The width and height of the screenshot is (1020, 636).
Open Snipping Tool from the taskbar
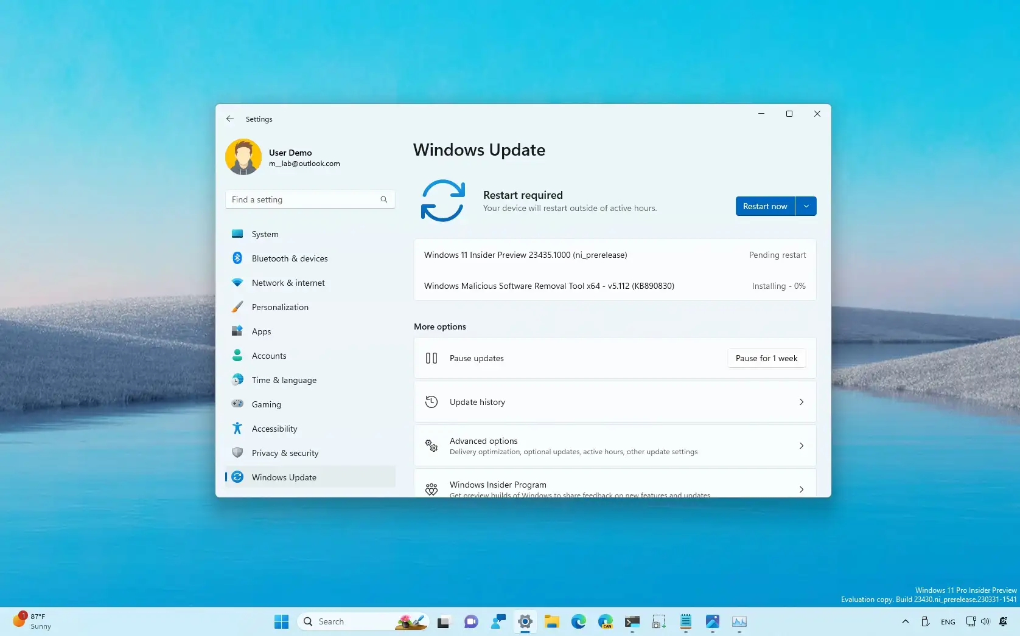click(658, 621)
